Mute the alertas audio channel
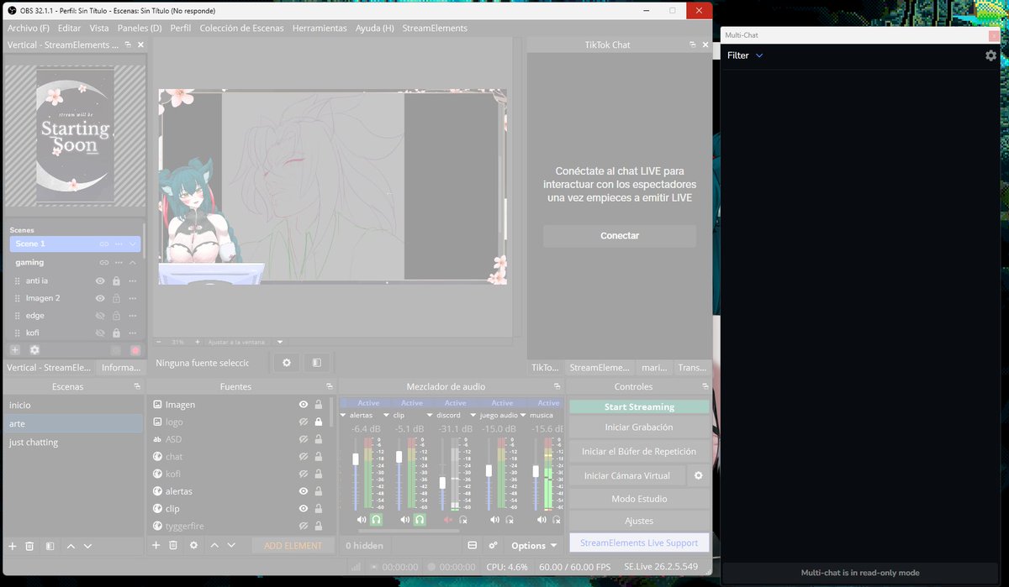 point(361,520)
